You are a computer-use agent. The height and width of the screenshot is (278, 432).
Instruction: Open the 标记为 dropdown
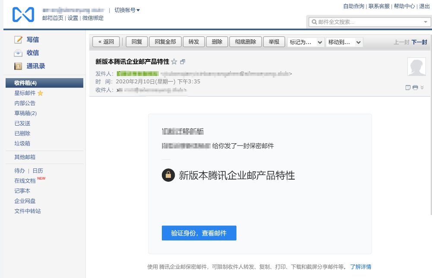click(306, 42)
